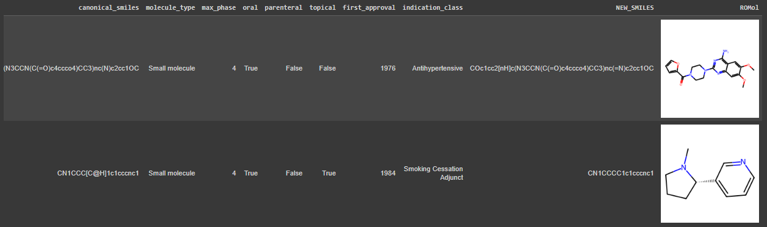Click the True topical value in nicotine row
Image resolution: width=767 pixels, height=227 pixels.
[329, 174]
